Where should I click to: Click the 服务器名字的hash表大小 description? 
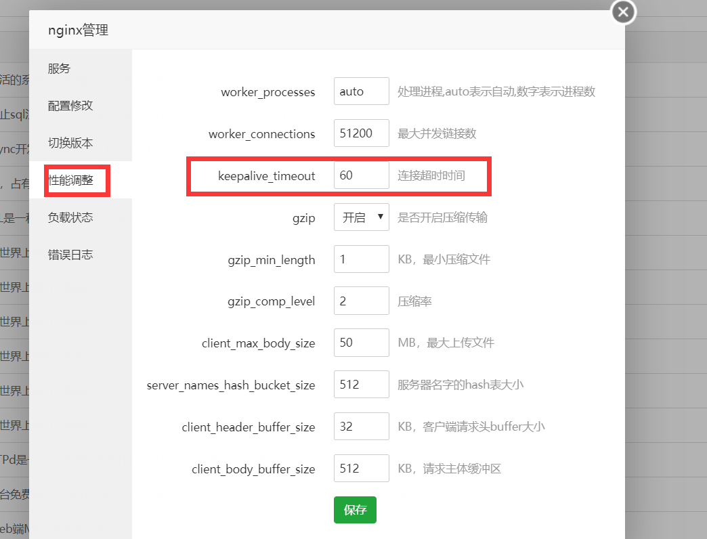pyautogui.click(x=460, y=385)
